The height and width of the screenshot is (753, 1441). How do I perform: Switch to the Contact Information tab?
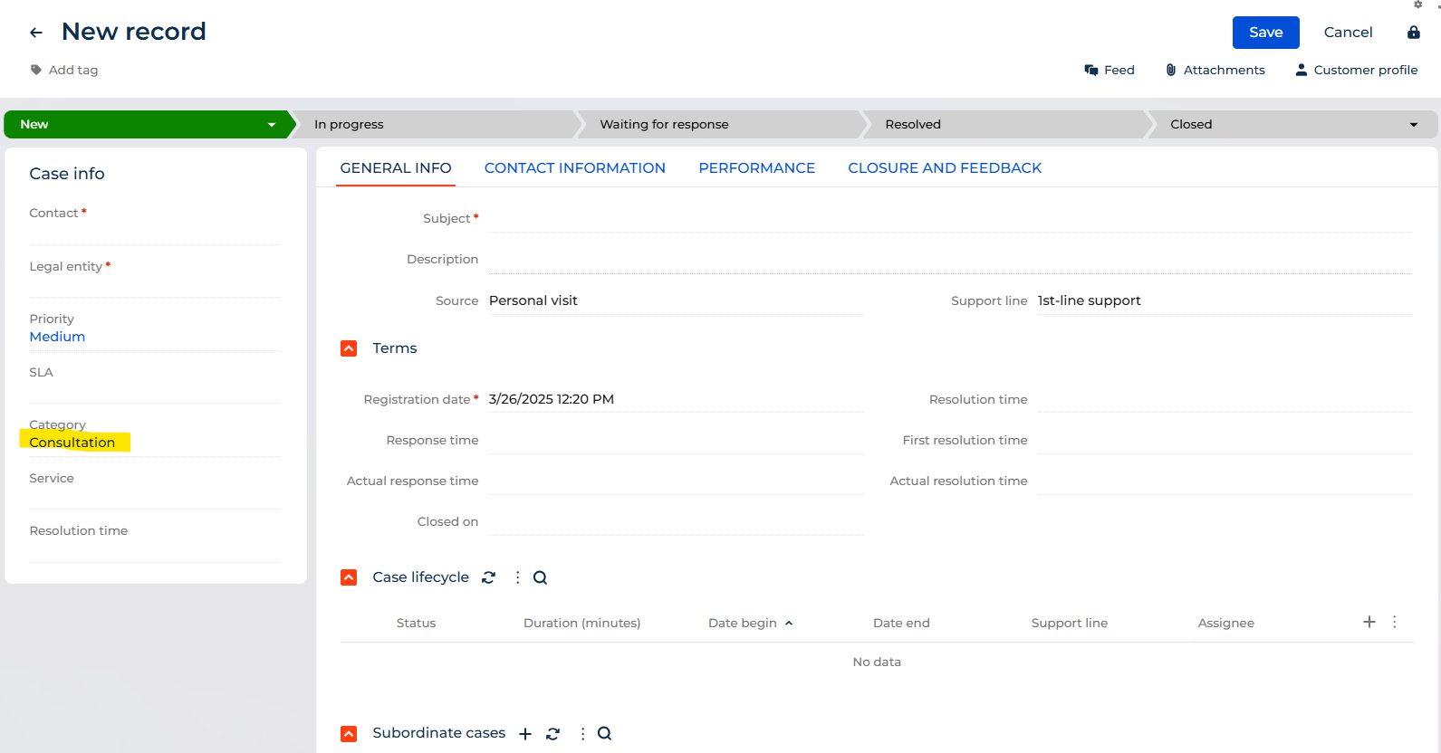575,168
